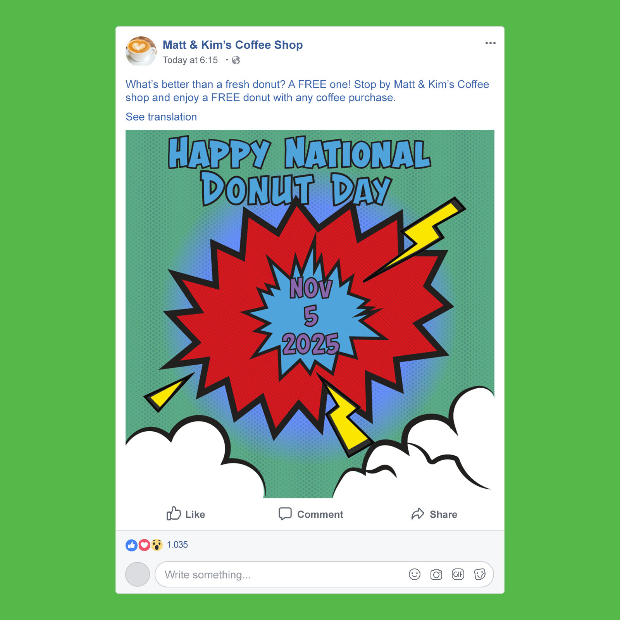The height and width of the screenshot is (620, 620).
Task: Click the red heart reaction icon
Action: 144,545
